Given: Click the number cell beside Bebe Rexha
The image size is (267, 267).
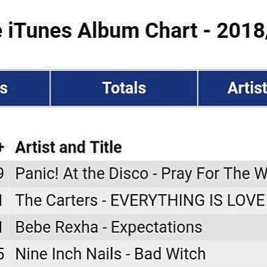Looking at the screenshot, I should click(x=3, y=227).
